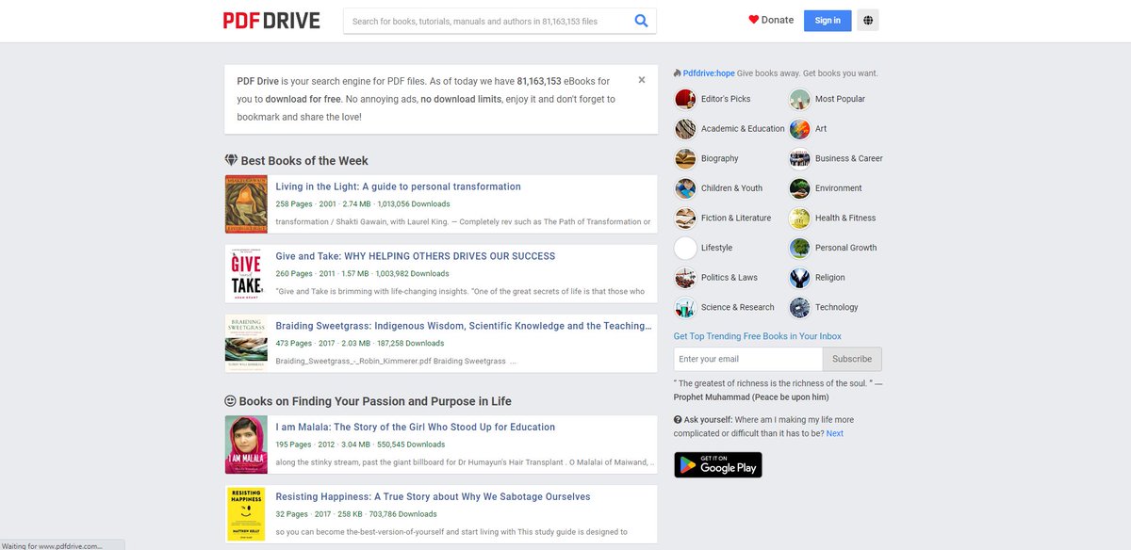This screenshot has width=1131, height=550.
Task: Click '1,013,056 Downloads' text
Action: (414, 204)
